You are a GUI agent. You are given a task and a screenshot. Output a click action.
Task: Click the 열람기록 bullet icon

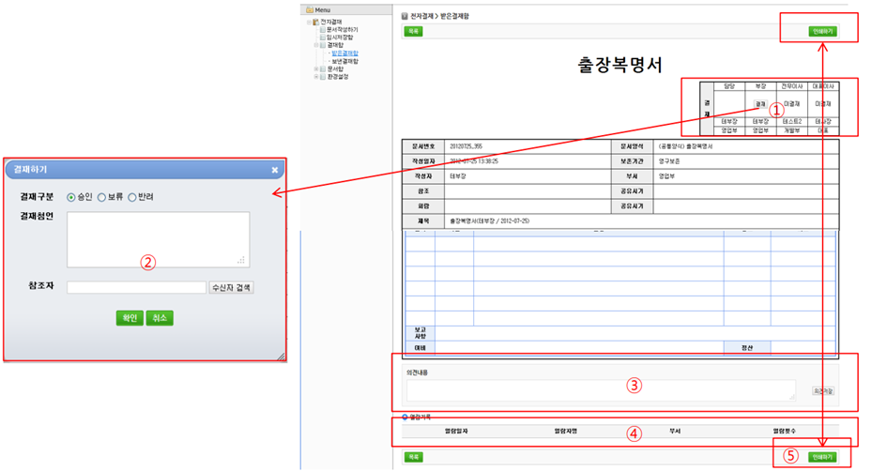tap(405, 417)
